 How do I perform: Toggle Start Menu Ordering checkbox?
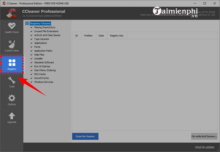coord(31,70)
